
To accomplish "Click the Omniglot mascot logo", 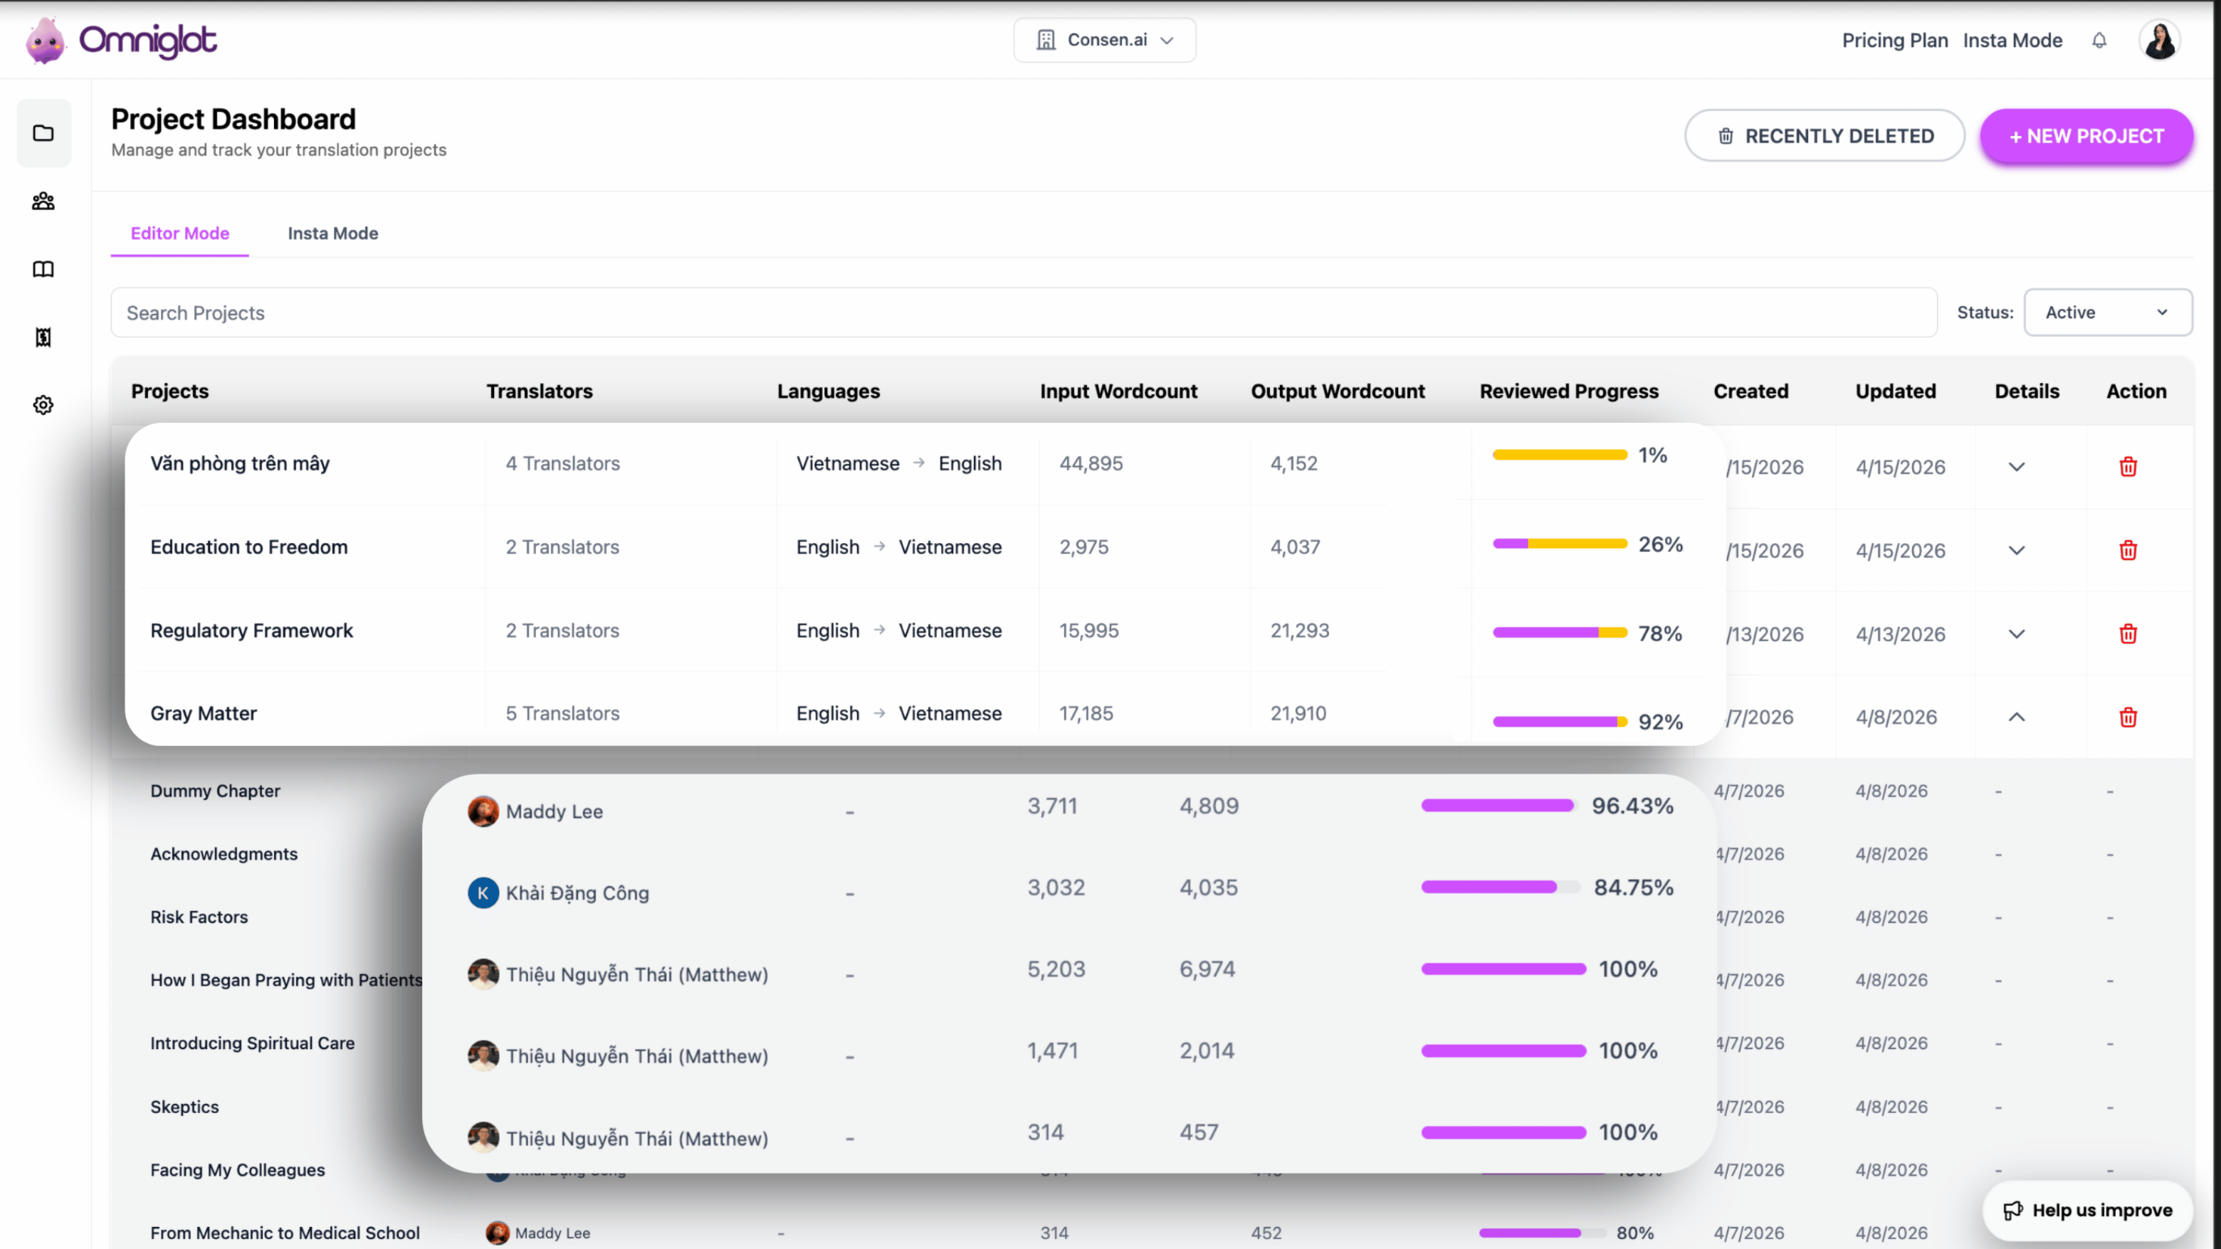I will [x=45, y=41].
